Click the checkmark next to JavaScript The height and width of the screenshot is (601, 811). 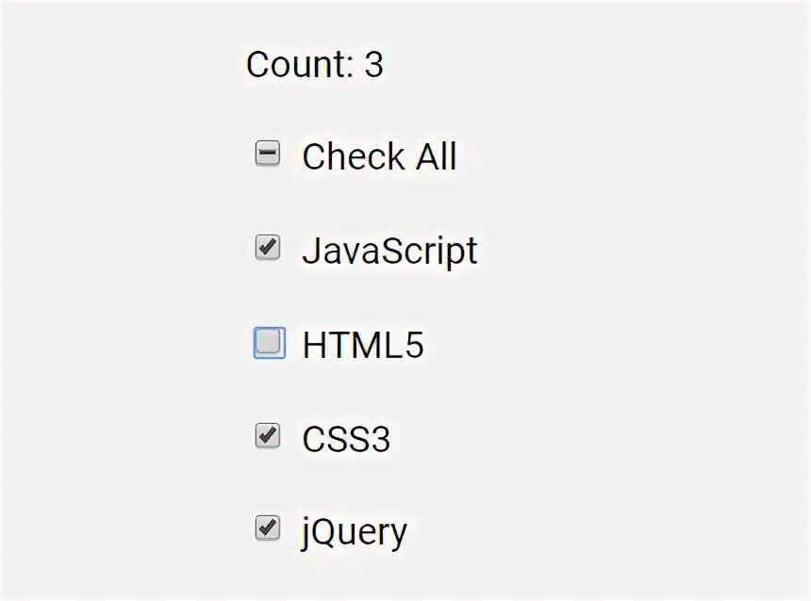[x=268, y=248]
